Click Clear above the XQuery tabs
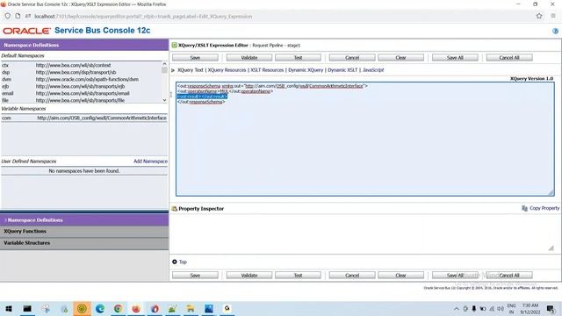Image resolution: width=562 pixels, height=316 pixels. (x=400, y=58)
